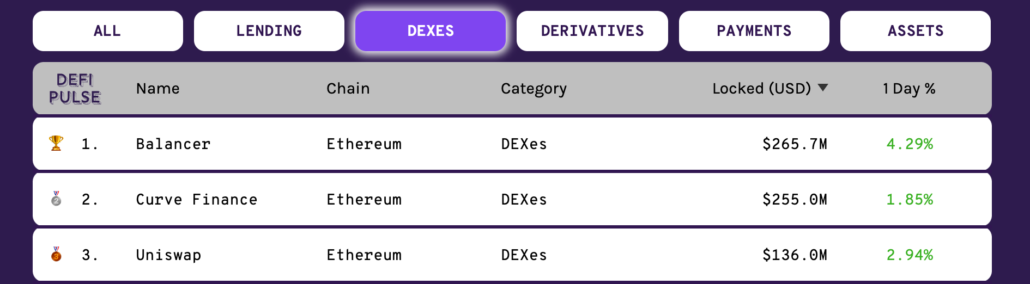Toggle the Locked (USD) sort arrow
This screenshot has width=1030, height=284.
pyautogui.click(x=823, y=88)
